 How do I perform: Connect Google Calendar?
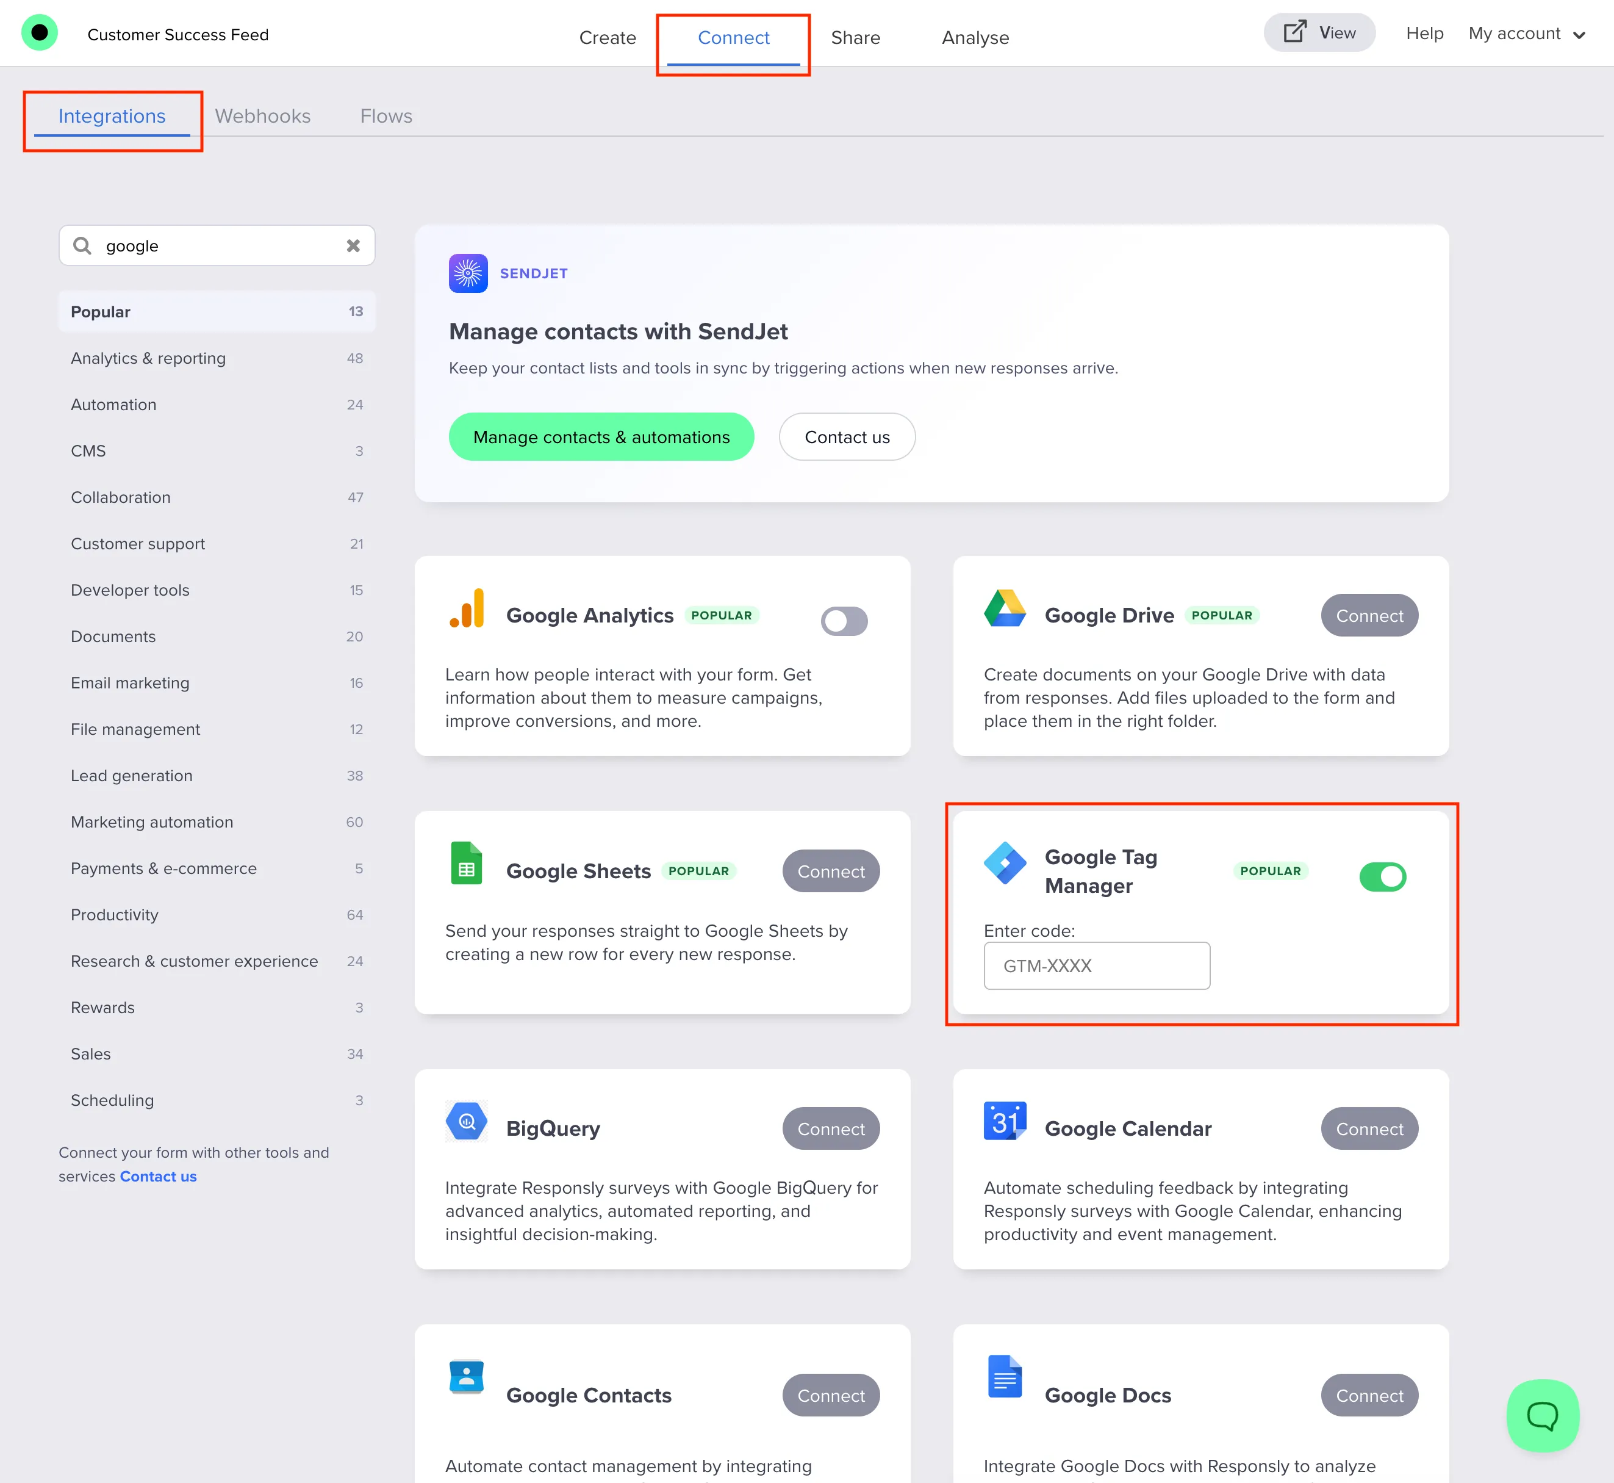point(1369,1128)
